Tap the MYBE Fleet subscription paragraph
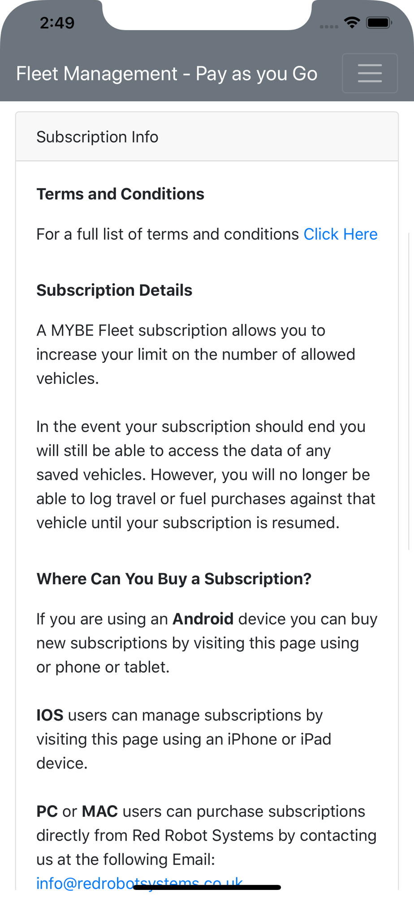This screenshot has height=898, width=414. pos(196,354)
